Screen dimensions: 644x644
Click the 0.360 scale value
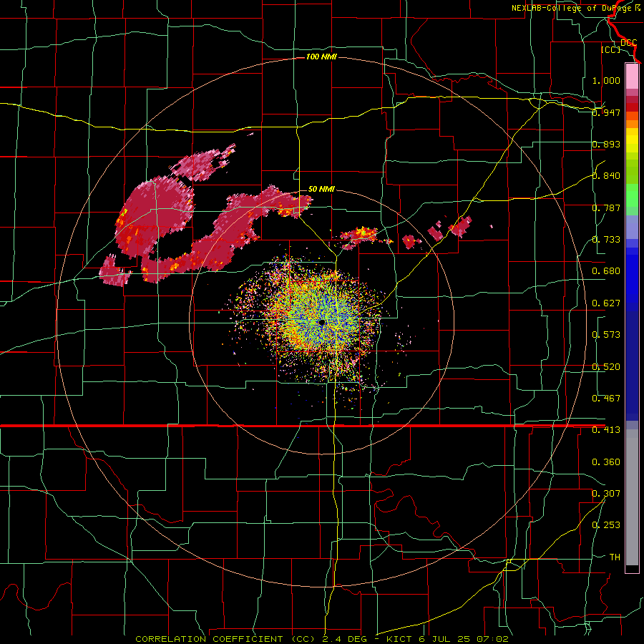pos(606,462)
